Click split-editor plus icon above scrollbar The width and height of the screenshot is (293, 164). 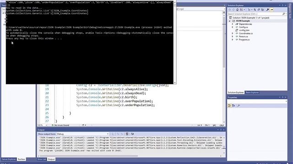pyautogui.click(x=224, y=12)
